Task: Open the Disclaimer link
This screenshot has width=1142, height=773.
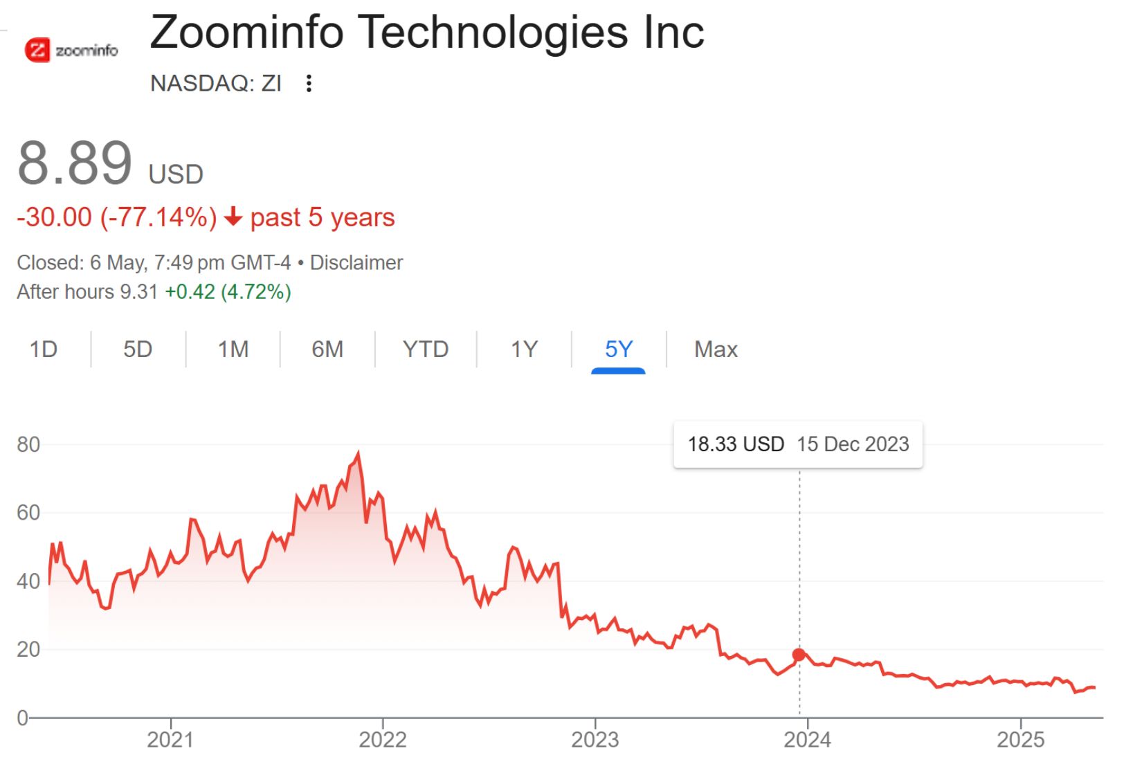Action: [356, 262]
